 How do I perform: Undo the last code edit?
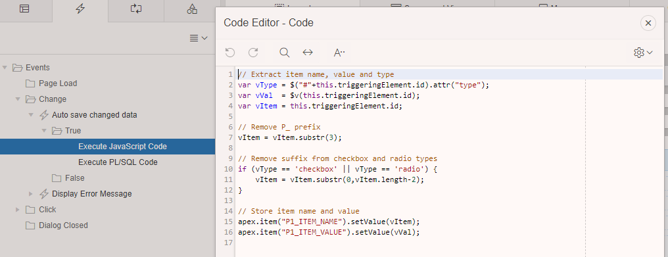pos(230,53)
